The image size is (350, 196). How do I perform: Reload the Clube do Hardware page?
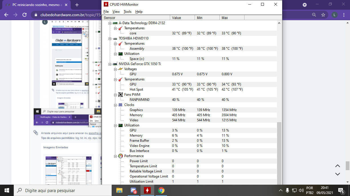tap(25, 15)
